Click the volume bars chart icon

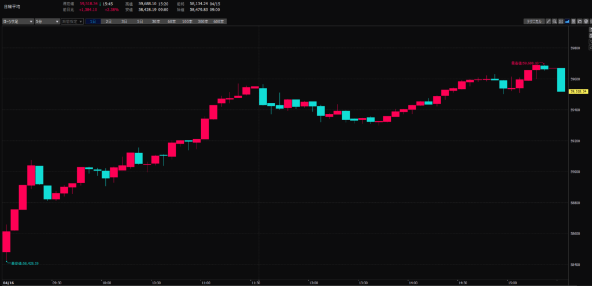[x=560, y=21]
